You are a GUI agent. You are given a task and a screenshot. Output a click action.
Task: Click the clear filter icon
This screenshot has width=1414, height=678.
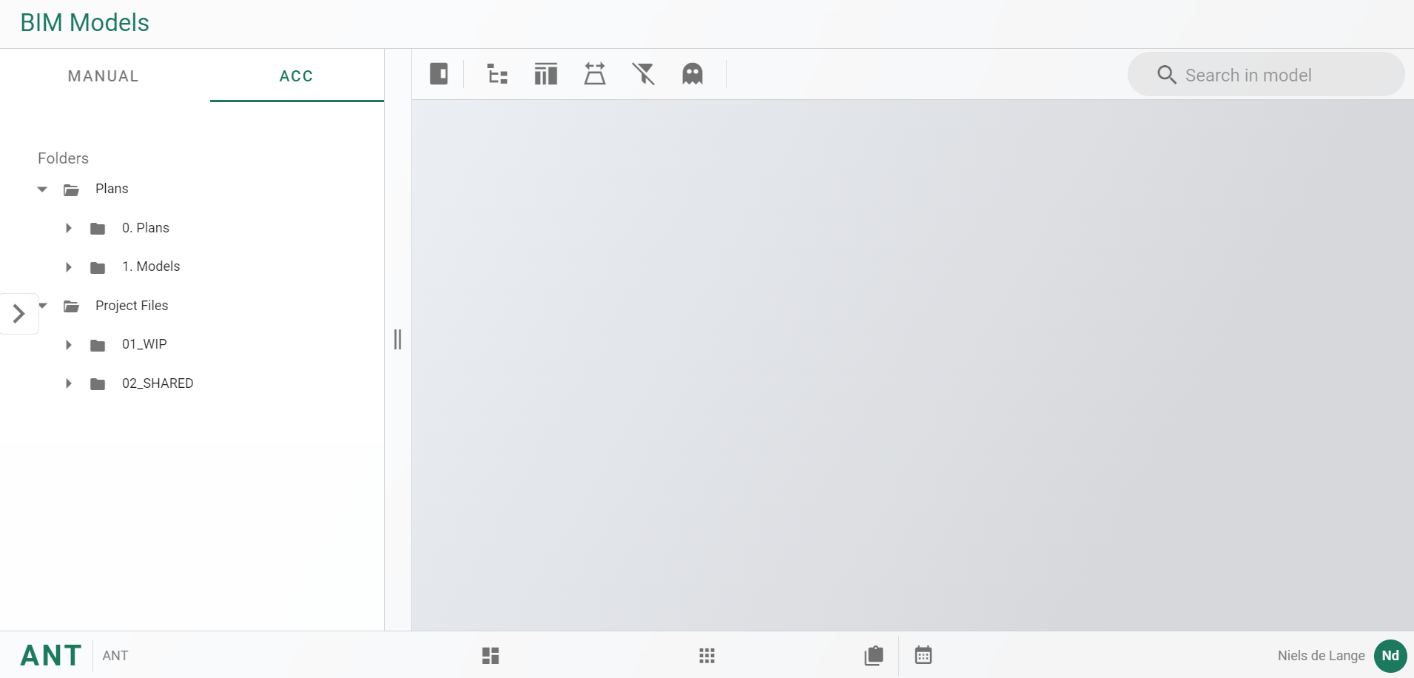644,74
